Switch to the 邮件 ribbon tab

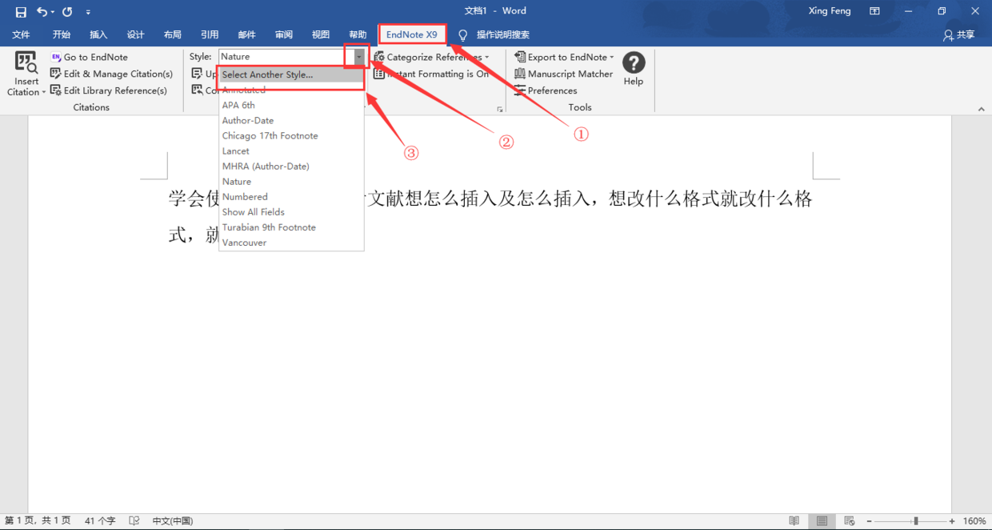[246, 34]
